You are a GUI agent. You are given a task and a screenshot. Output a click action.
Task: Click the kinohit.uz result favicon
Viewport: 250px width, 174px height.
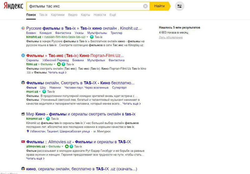[x=23, y=28]
